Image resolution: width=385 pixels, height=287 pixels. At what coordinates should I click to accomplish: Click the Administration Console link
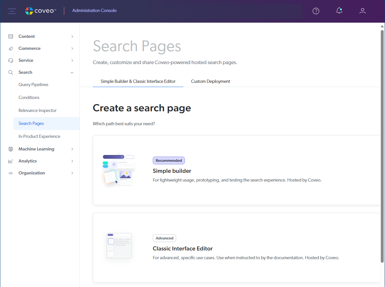(94, 11)
